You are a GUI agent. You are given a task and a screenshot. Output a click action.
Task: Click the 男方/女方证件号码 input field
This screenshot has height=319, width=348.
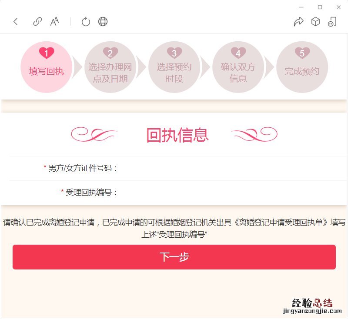point(231,168)
